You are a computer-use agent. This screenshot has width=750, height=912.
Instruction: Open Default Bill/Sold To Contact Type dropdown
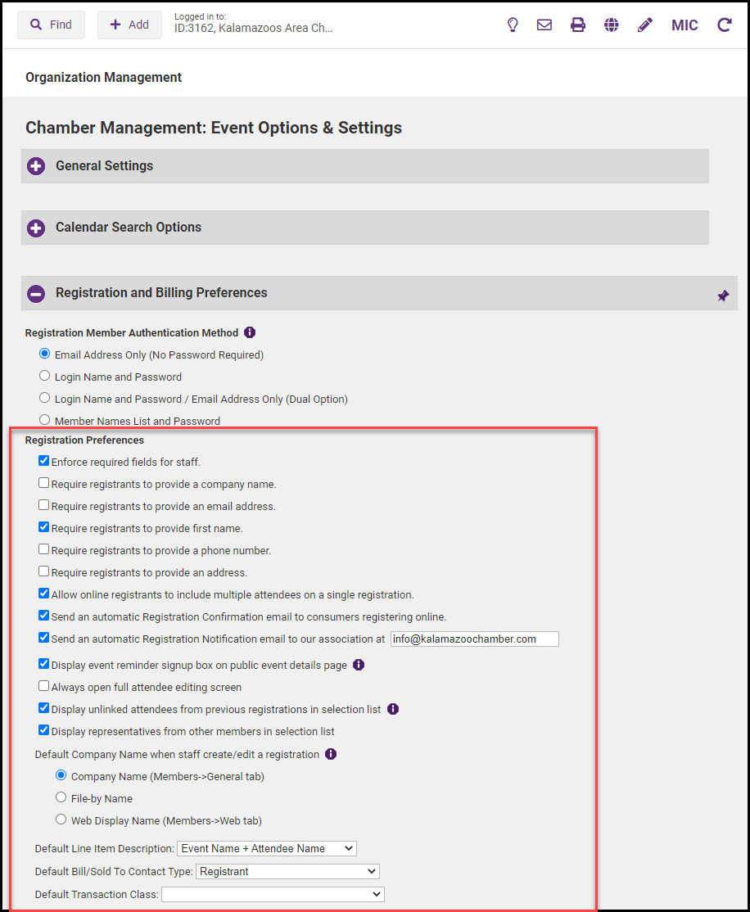[287, 872]
